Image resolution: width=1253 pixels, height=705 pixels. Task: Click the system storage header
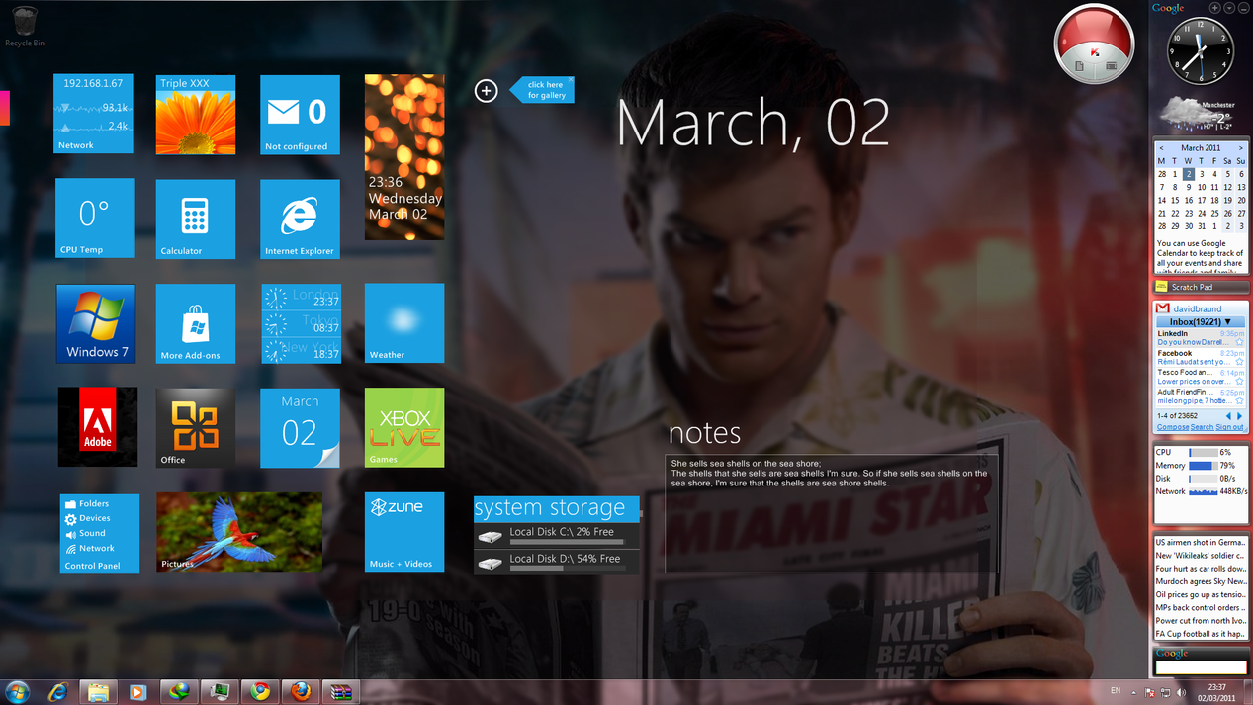point(557,508)
